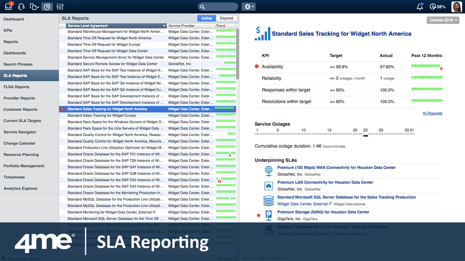Open Standard Microsoft SQL Server Database link

tap(346, 197)
